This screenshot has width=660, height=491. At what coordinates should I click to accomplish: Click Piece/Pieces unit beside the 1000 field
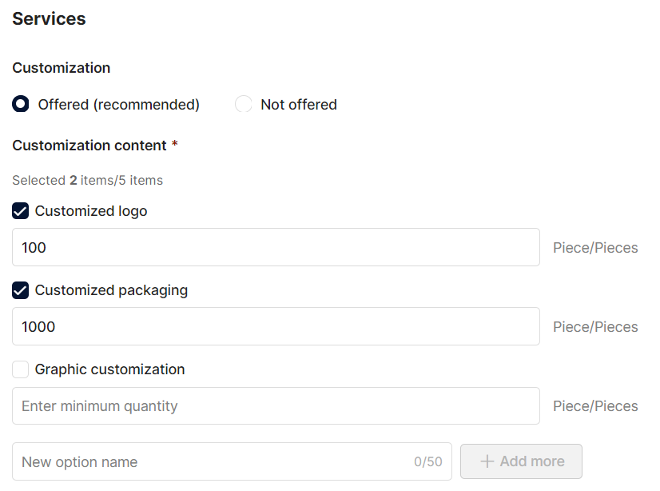595,327
